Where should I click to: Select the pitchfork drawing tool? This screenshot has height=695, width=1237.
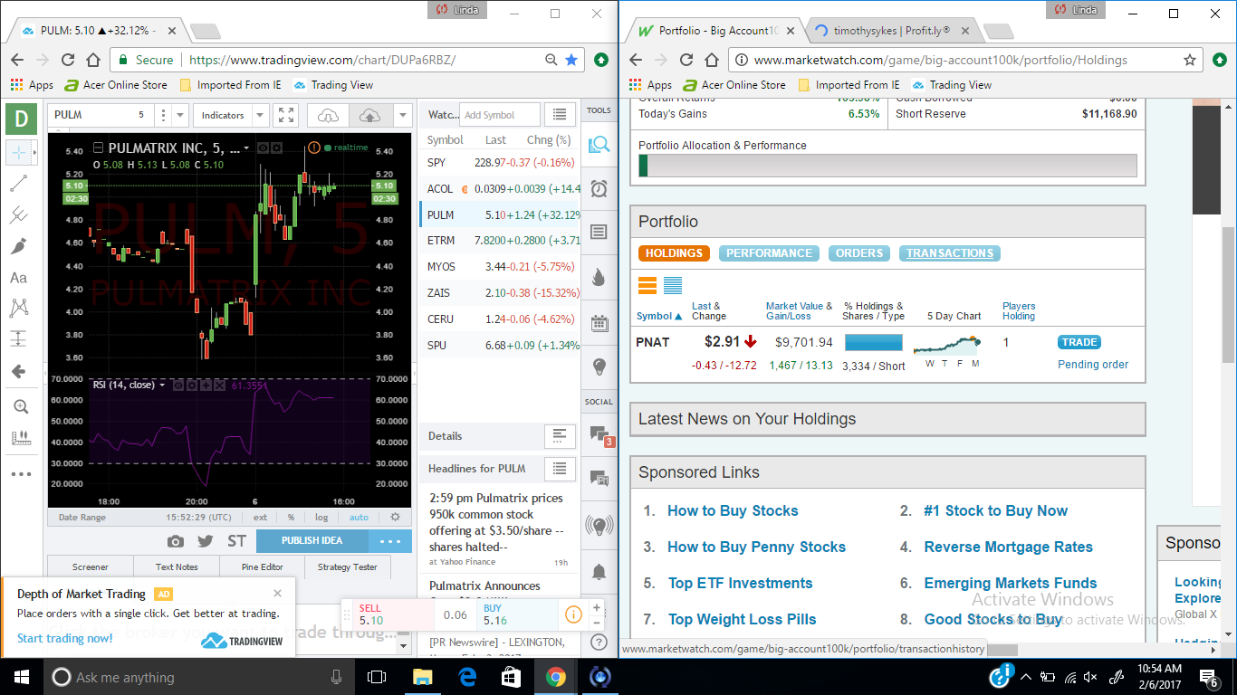18,215
